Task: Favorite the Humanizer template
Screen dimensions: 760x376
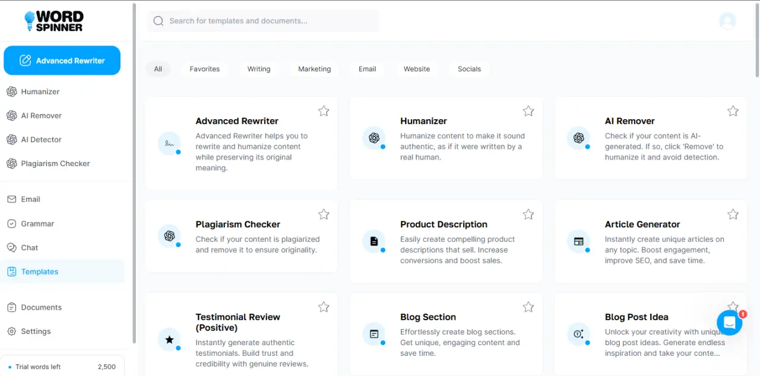Action: 528,111
